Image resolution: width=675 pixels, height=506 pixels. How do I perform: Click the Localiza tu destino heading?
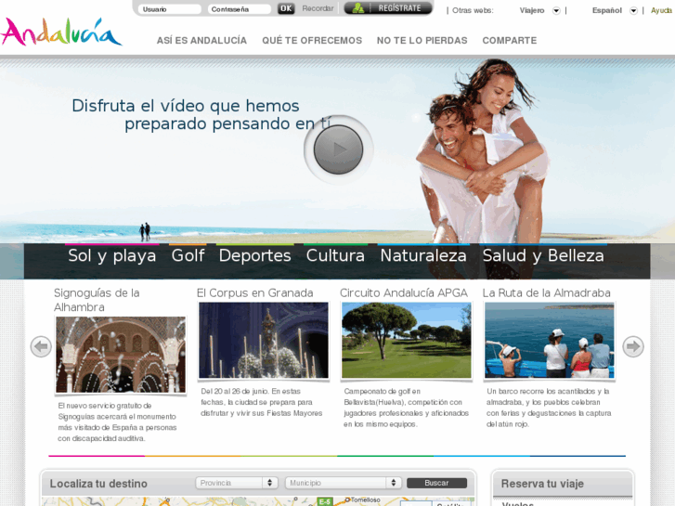point(98,484)
